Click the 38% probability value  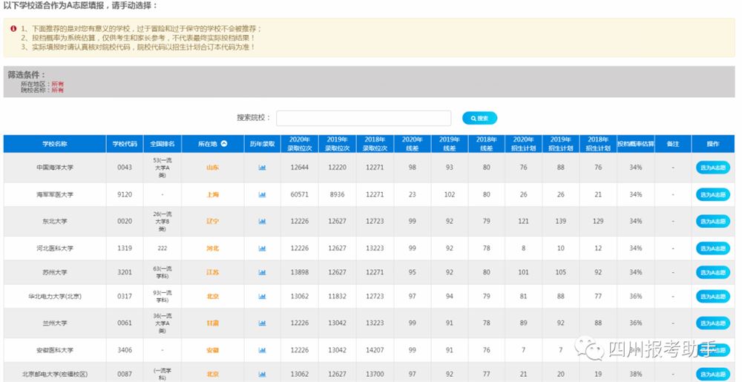tap(636, 375)
